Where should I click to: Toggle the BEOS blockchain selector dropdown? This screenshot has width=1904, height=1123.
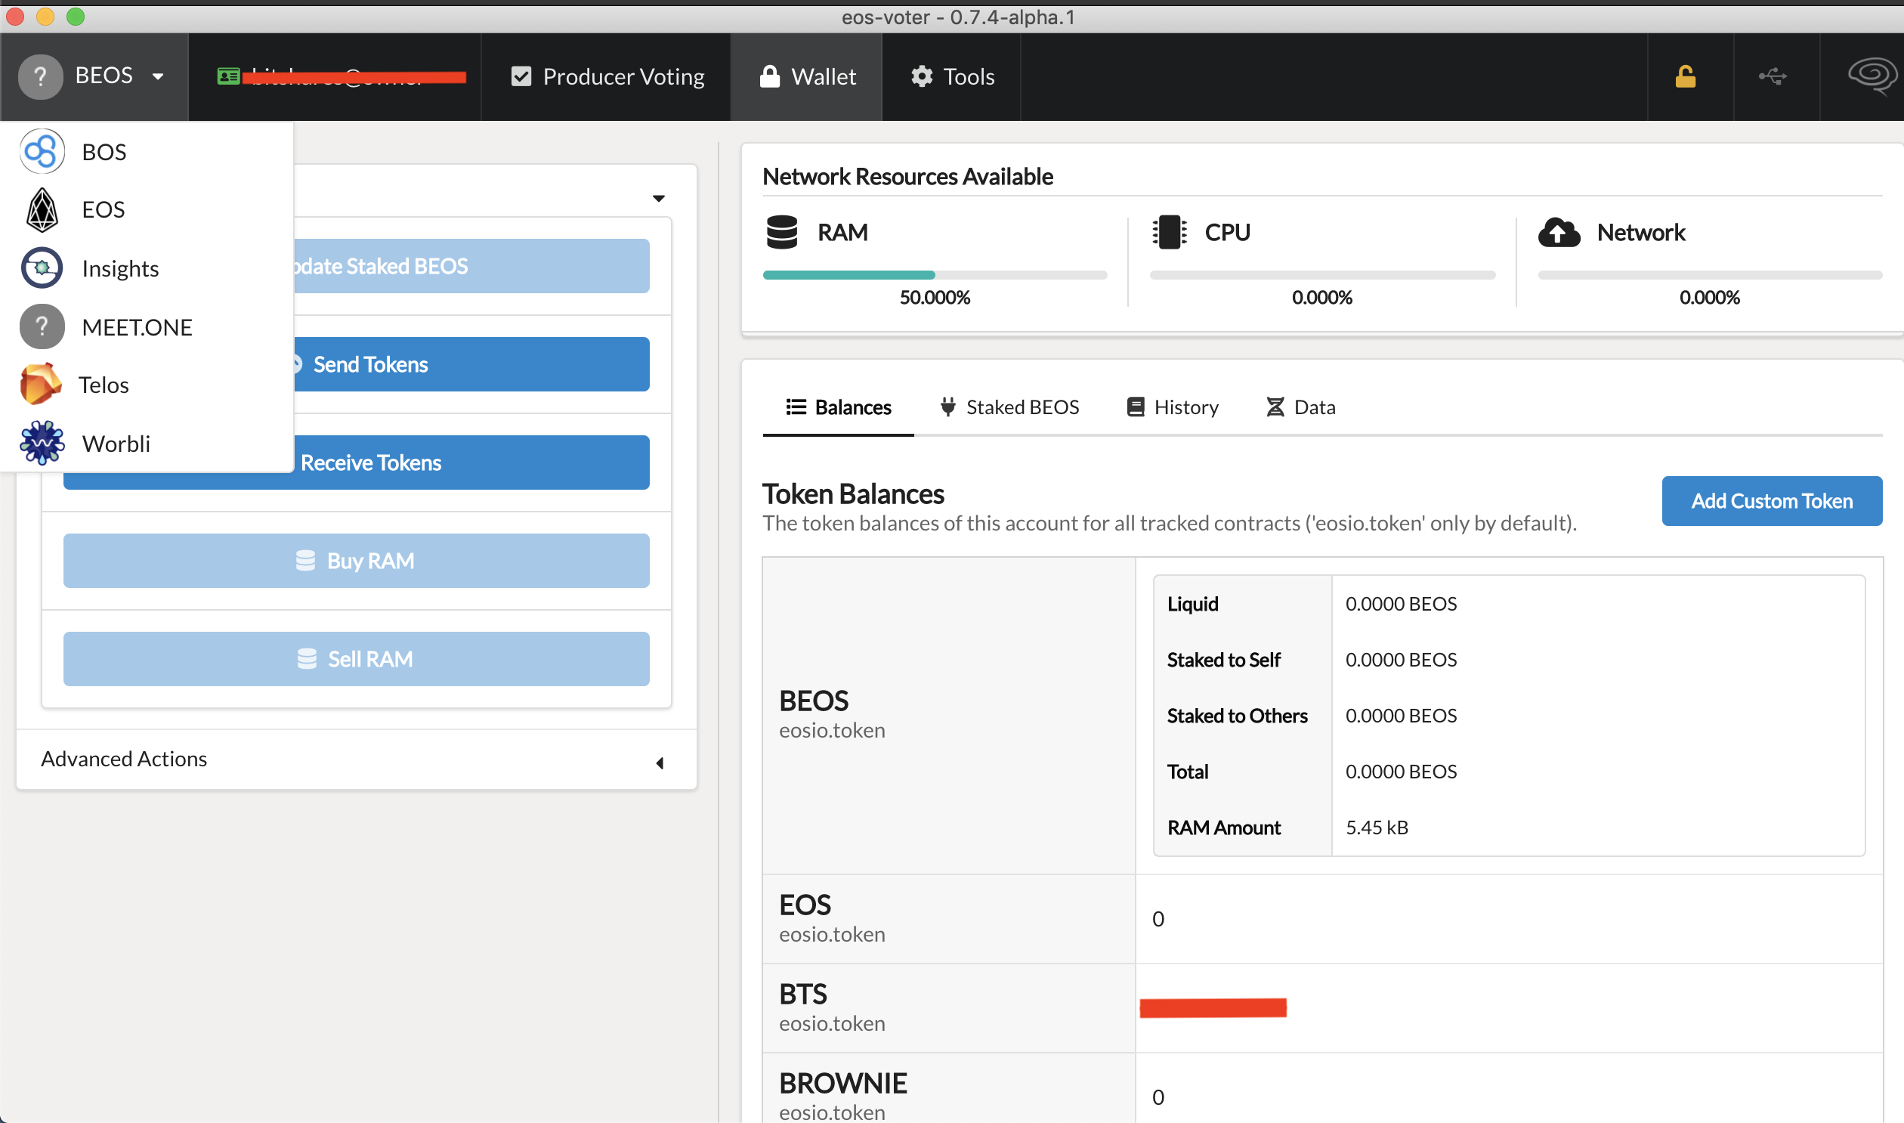point(93,76)
